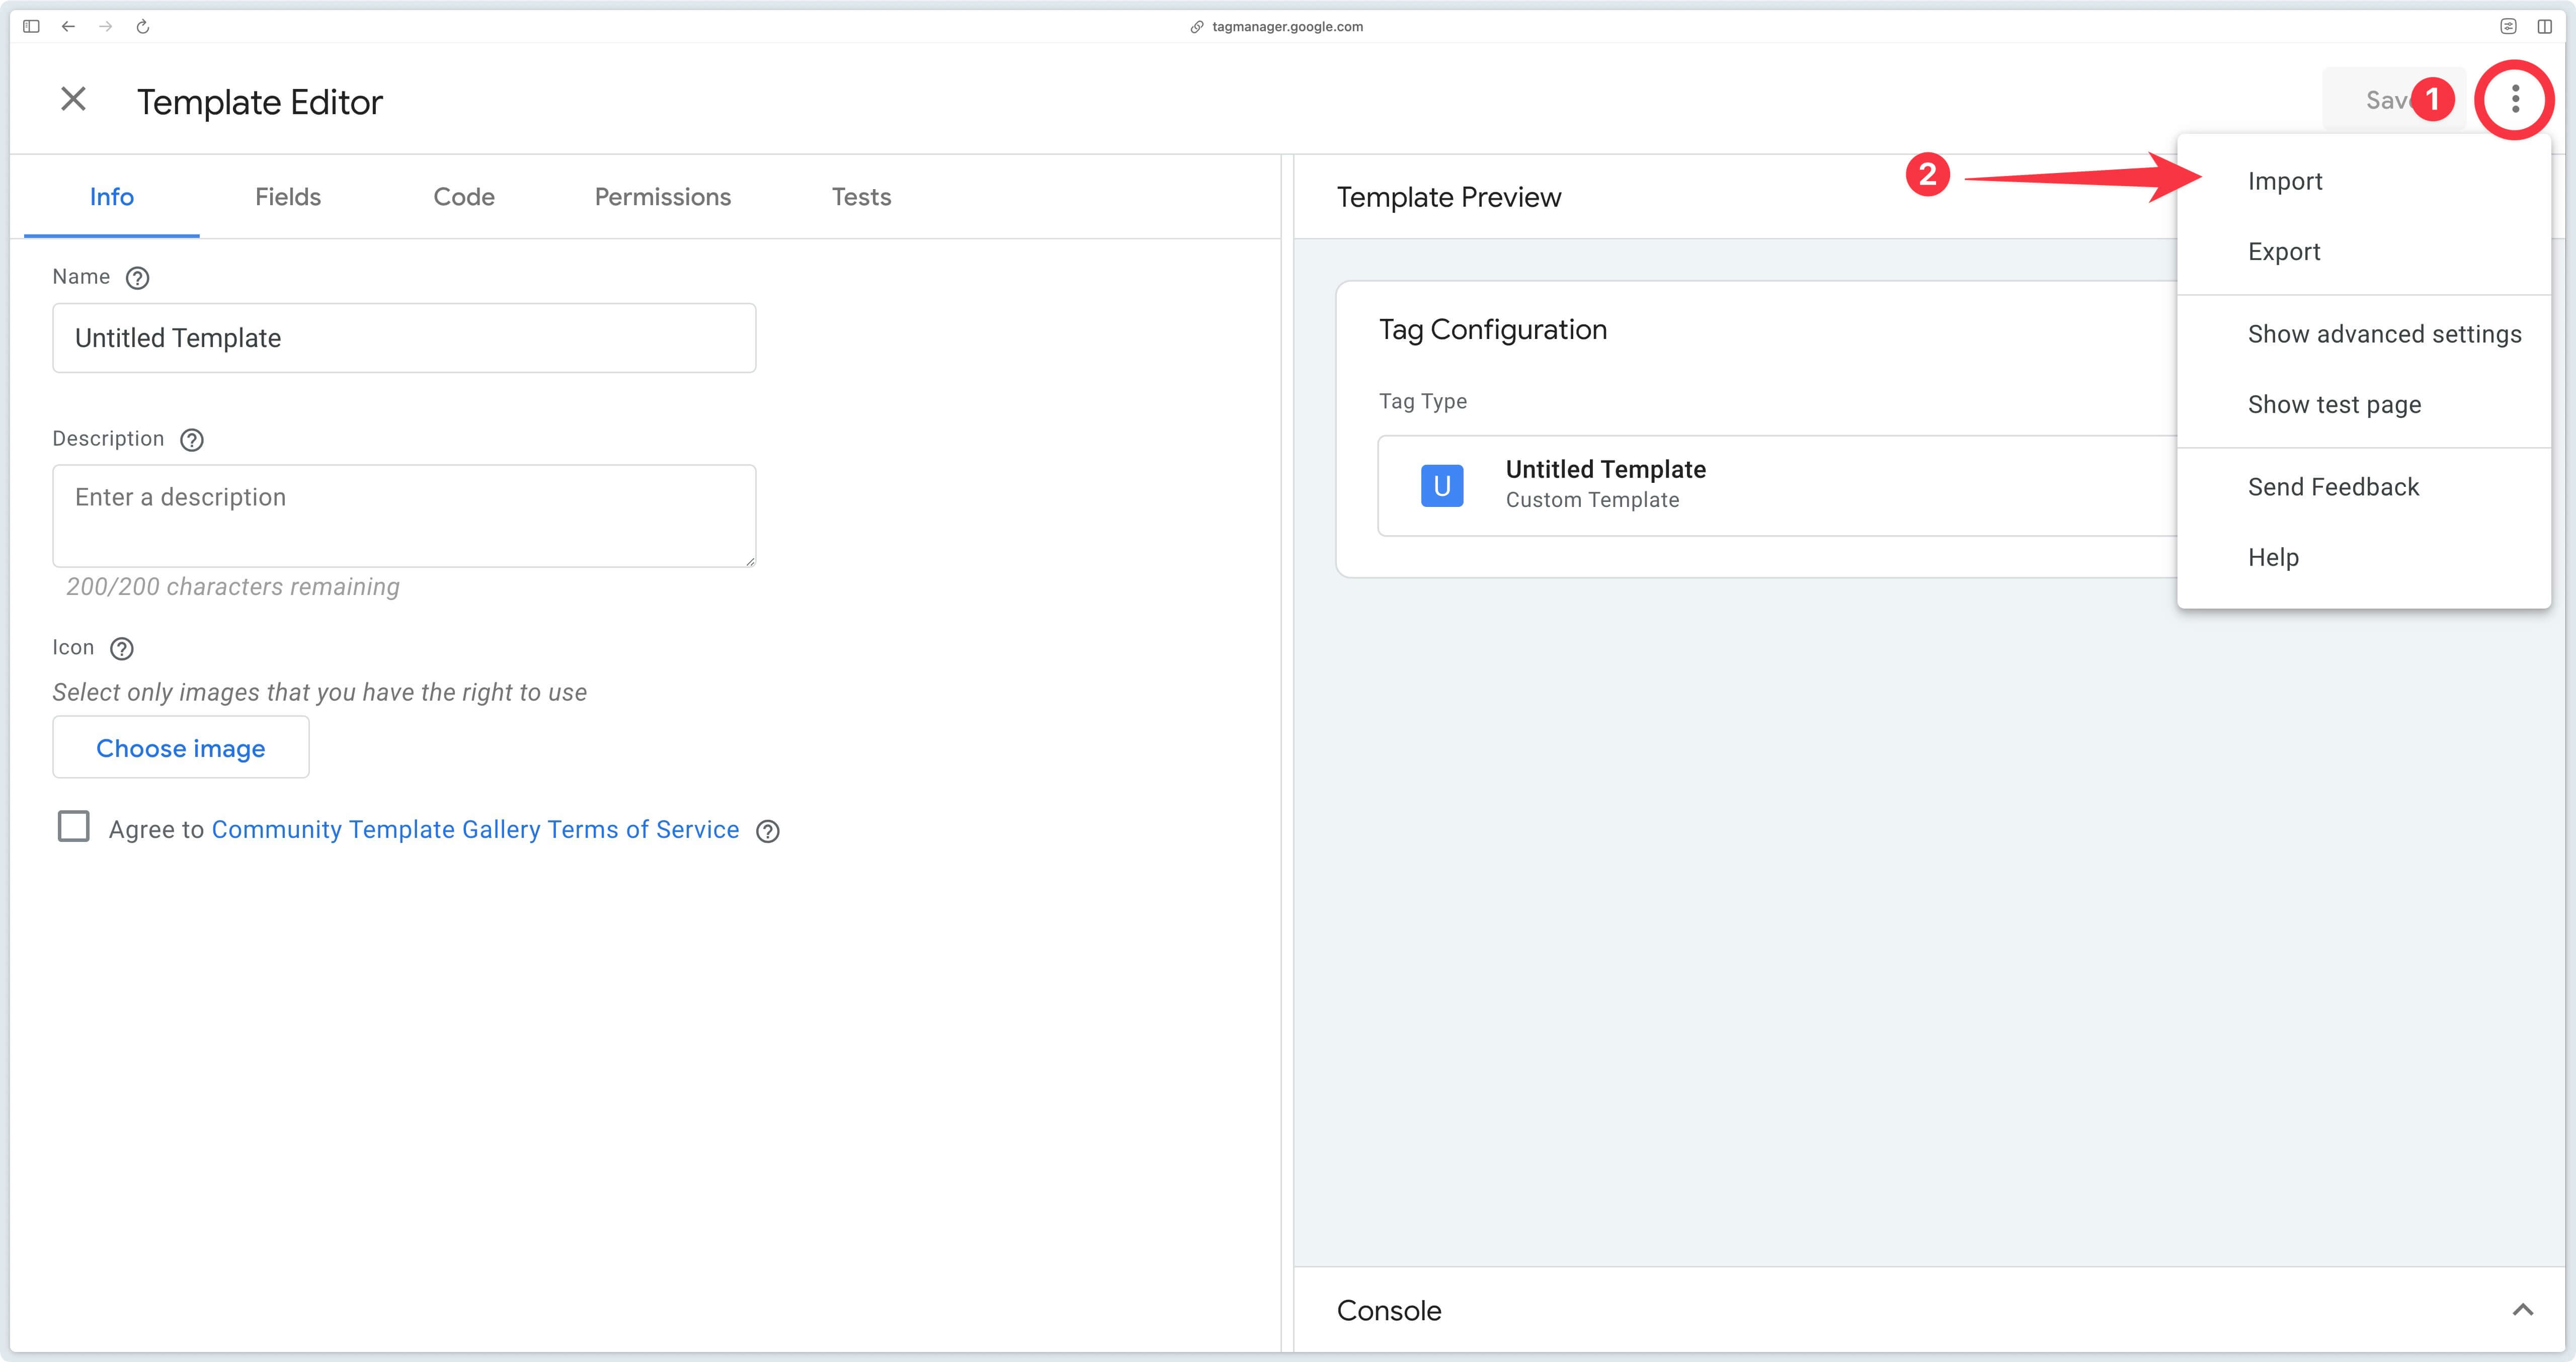Expand the Console panel with the chevron
Image resolution: width=2576 pixels, height=1362 pixels.
[2523, 1310]
